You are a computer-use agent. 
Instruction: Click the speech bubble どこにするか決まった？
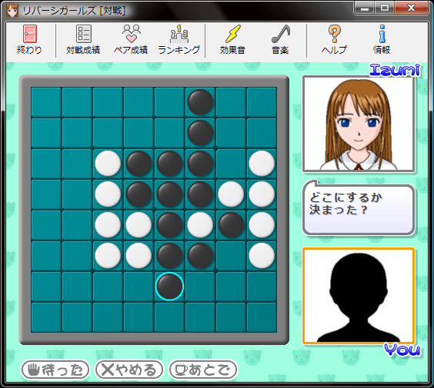(x=359, y=207)
